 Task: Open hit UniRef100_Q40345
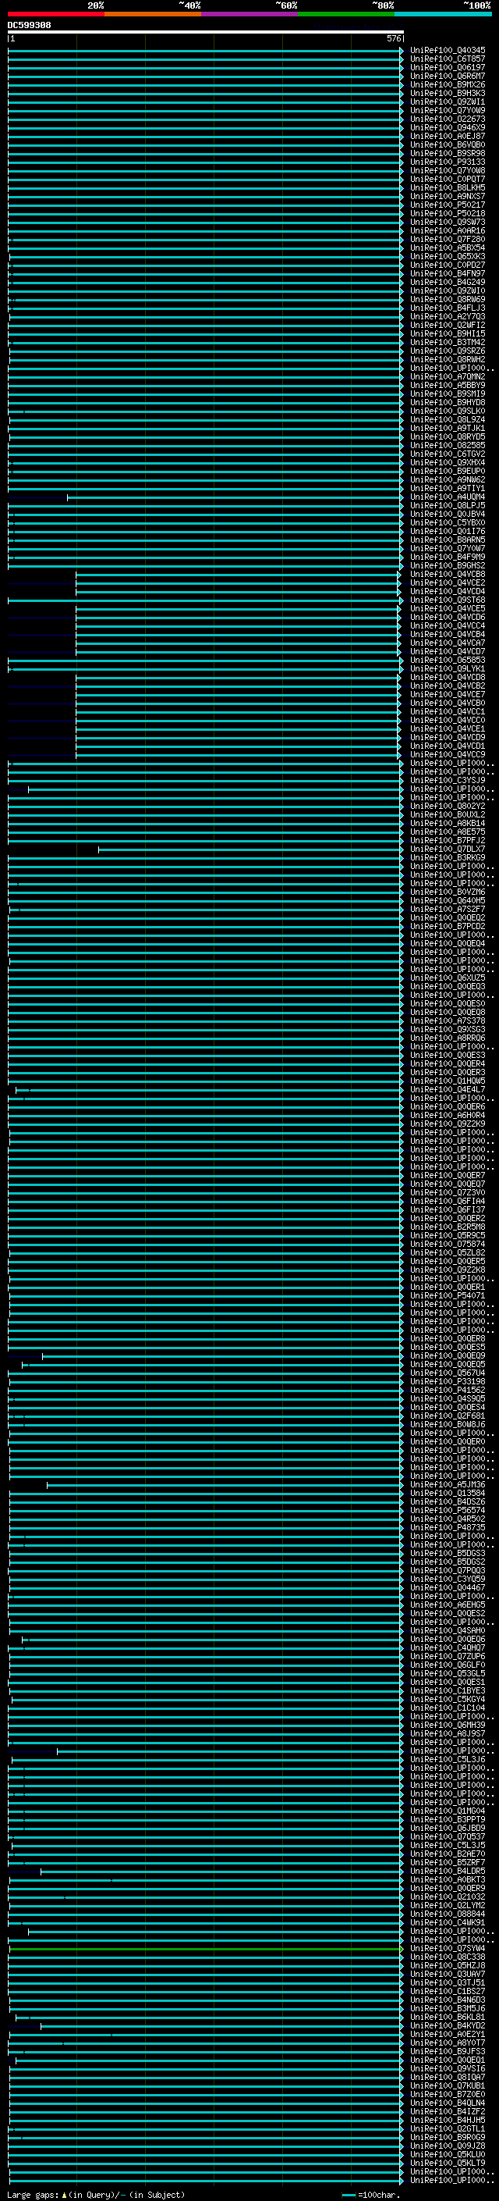(x=448, y=51)
